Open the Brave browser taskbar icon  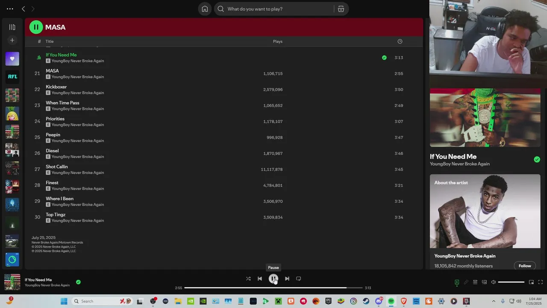pyautogui.click(x=404, y=301)
